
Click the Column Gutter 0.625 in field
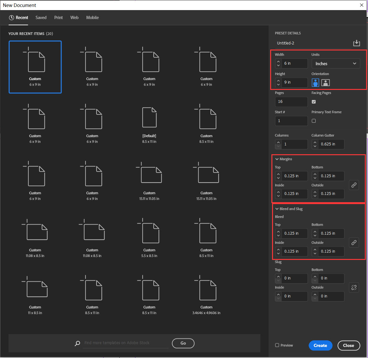[x=331, y=144]
